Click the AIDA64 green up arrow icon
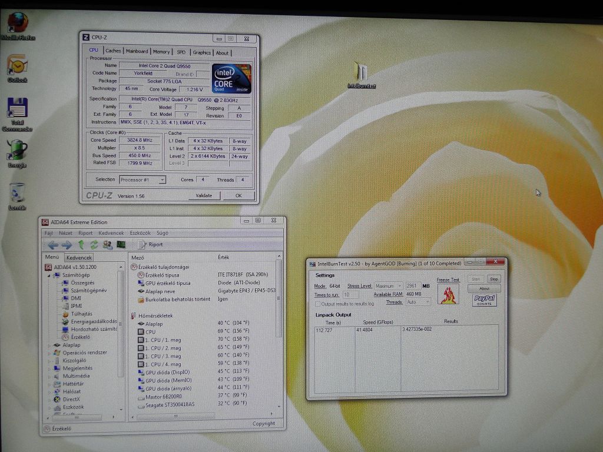Viewport: 603px width, 452px height. click(81, 245)
